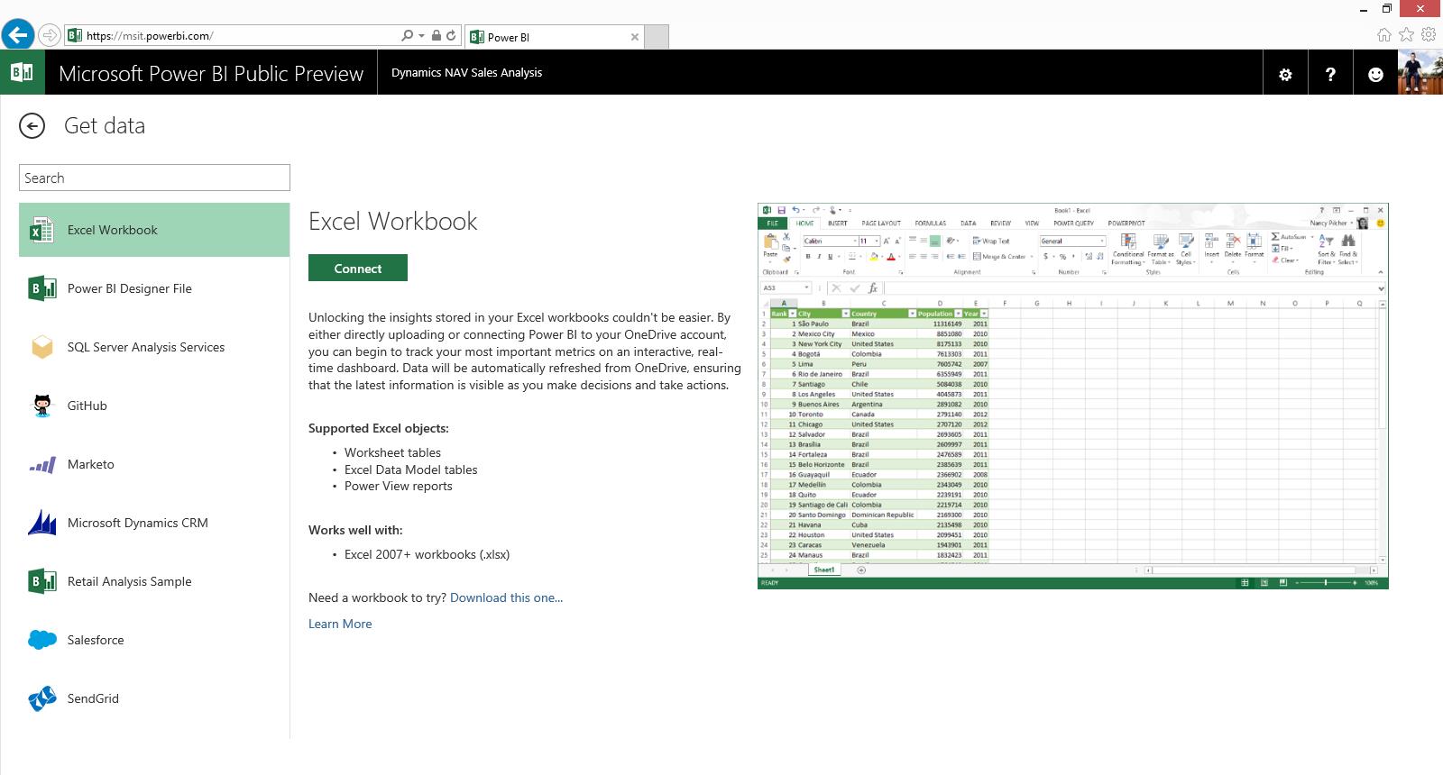Viewport: 1443px width, 775px height.
Task: Click the Excel Workbook icon
Action: pyautogui.click(x=41, y=230)
